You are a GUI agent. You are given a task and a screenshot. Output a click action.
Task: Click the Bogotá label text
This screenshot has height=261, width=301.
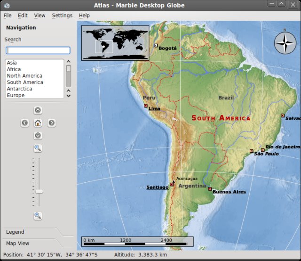pos(167,48)
